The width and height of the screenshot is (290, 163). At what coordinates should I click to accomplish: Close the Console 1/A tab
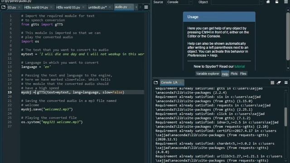[181, 82]
